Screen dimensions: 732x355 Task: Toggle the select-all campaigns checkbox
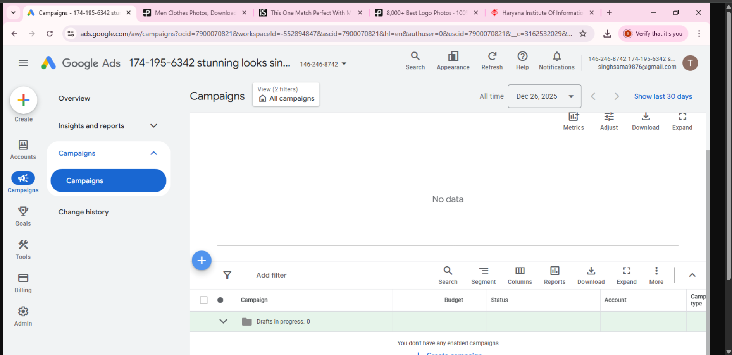(203, 300)
